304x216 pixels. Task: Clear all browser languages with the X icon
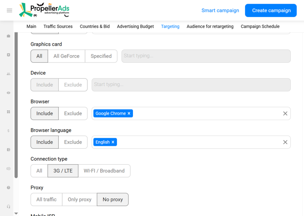coord(285,142)
